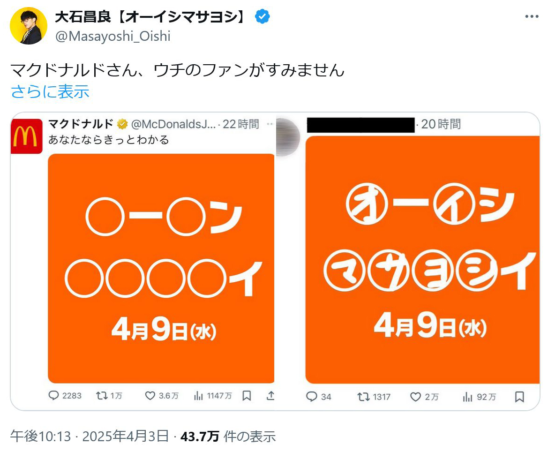
Task: Click the 午後10:13 2025年4月3日 timestamp
Action: point(90,436)
